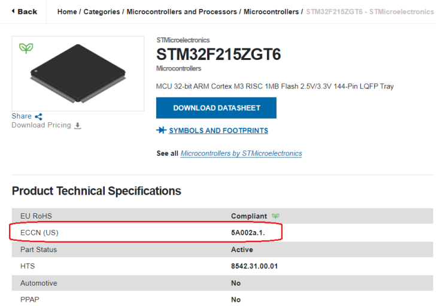Open Symbols and Footprints link

218,131
